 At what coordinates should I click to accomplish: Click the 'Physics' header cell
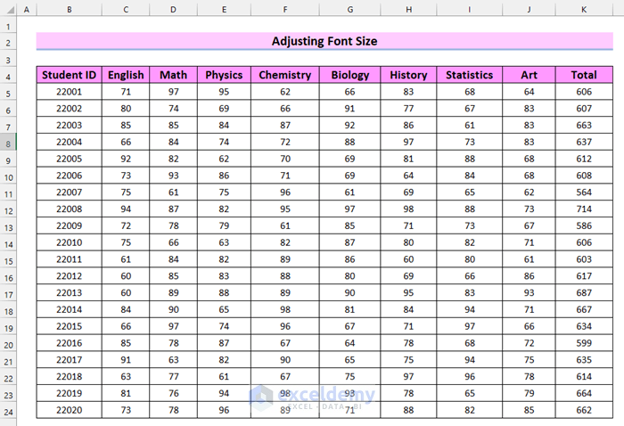224,75
